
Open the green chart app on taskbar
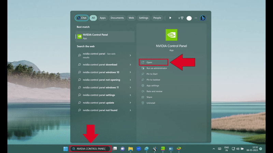point(163,149)
